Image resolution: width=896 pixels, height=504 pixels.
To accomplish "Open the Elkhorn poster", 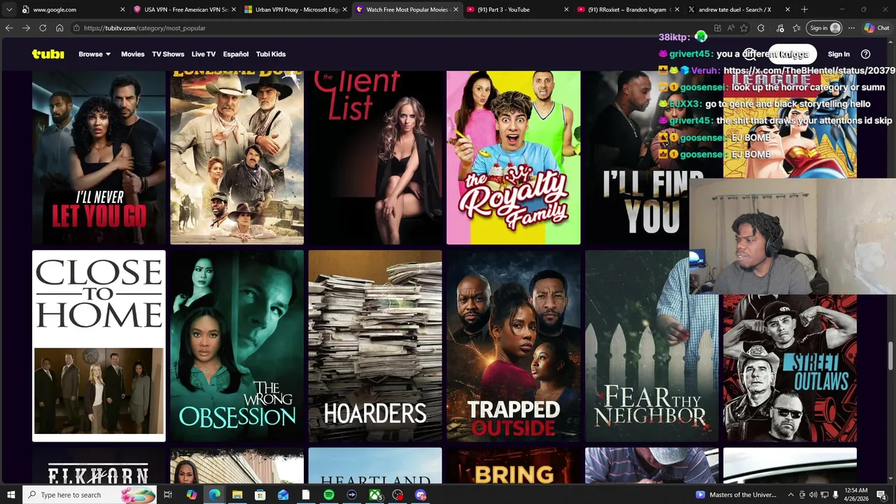I will [x=99, y=465].
